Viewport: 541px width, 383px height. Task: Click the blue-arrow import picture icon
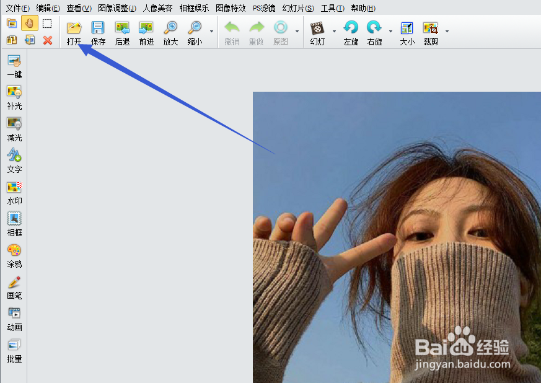point(30,40)
